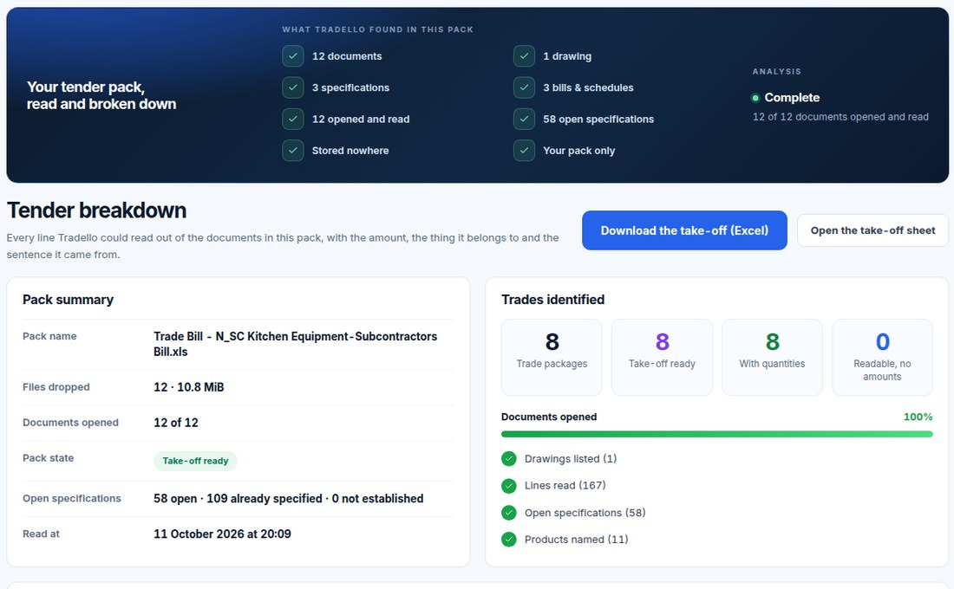Click the check icon beside "12 documents"
This screenshot has height=589, width=954.
[292, 56]
